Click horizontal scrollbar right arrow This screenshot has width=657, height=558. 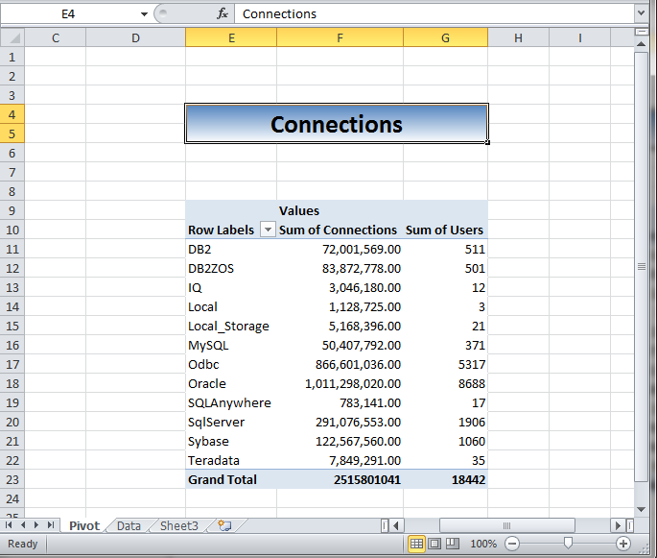click(617, 525)
